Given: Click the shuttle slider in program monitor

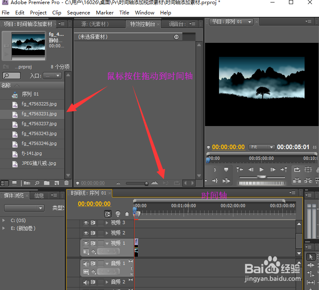Looking at the screenshot, I should pyautogui.click(x=262, y=177).
